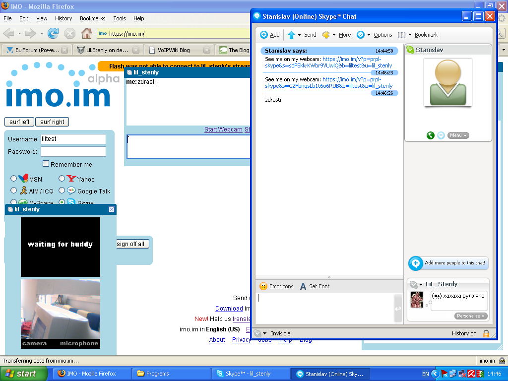This screenshot has height=381, width=508.
Task: Reload the page in Firefox
Action: click(53, 33)
